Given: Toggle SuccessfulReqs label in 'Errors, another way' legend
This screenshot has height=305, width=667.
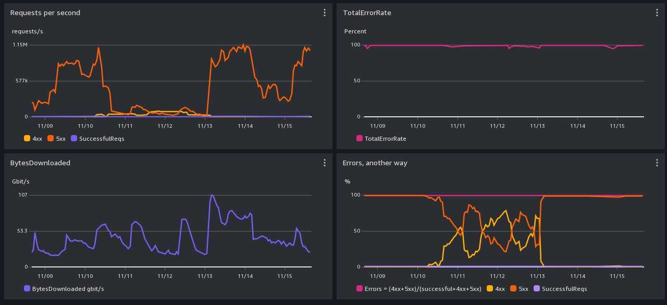Looking at the screenshot, I should [564, 289].
